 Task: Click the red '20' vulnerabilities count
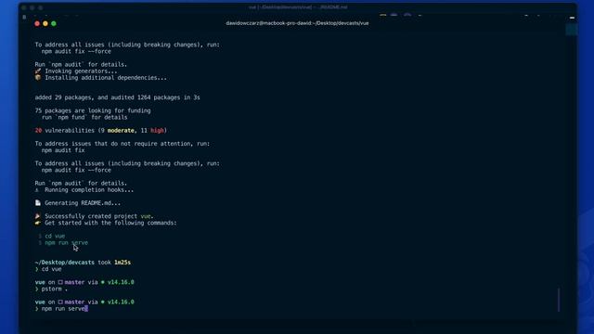[38, 130]
